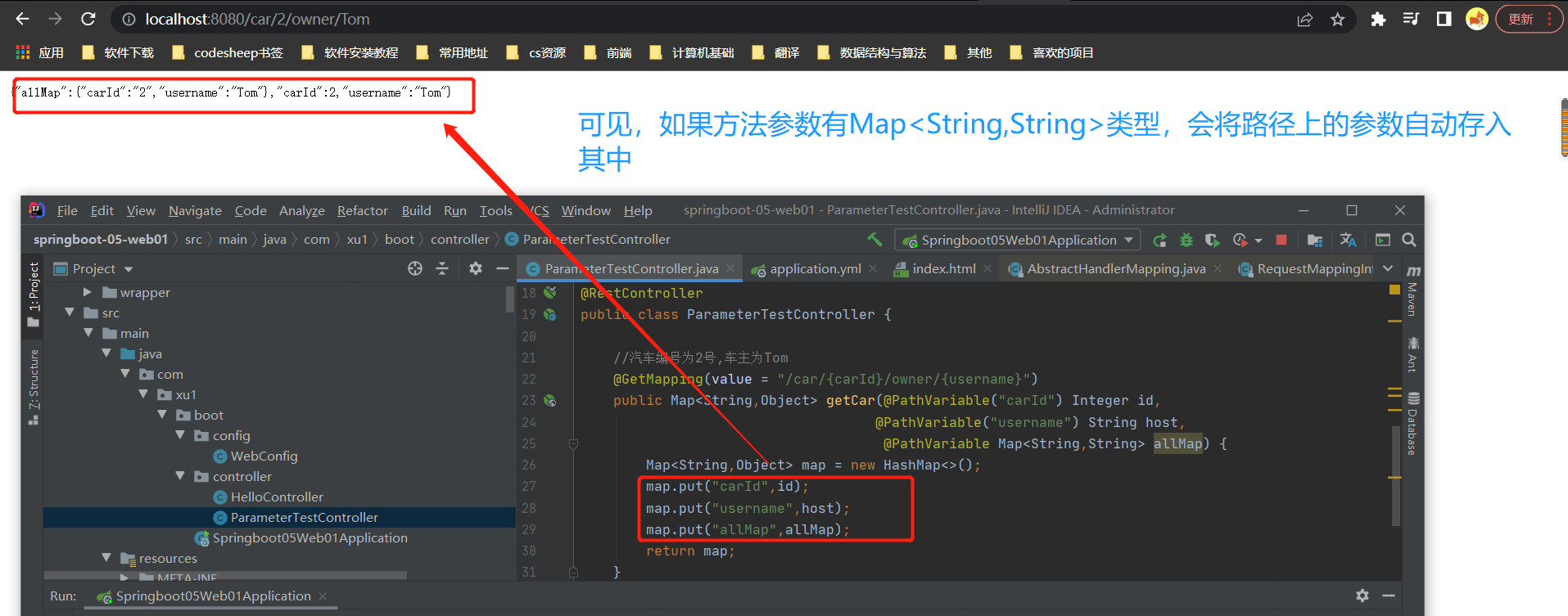Collapse the src folder

click(70, 312)
